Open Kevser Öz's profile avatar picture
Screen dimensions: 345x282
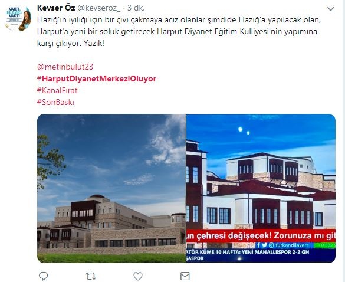tap(18, 19)
